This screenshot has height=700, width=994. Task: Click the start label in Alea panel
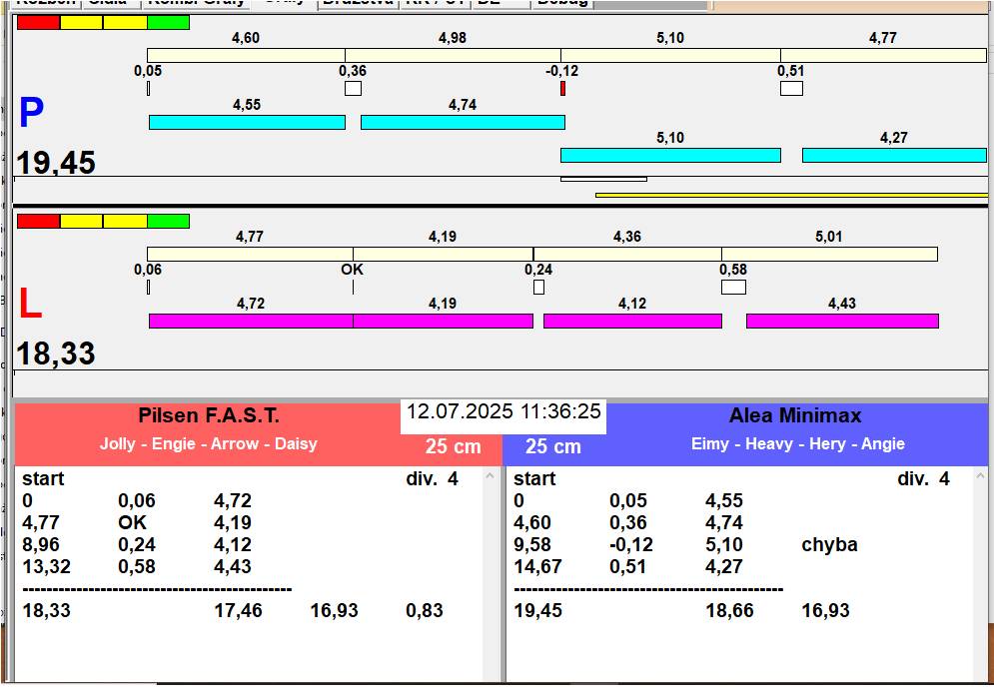click(x=534, y=478)
